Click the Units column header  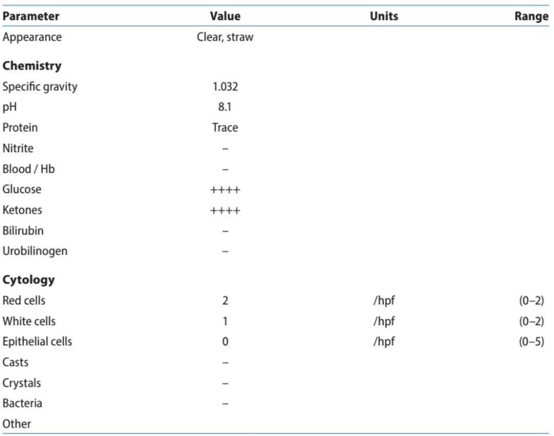pyautogui.click(x=384, y=16)
